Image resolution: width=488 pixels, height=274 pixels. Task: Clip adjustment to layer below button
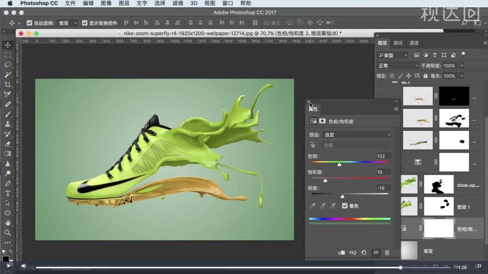point(342,253)
